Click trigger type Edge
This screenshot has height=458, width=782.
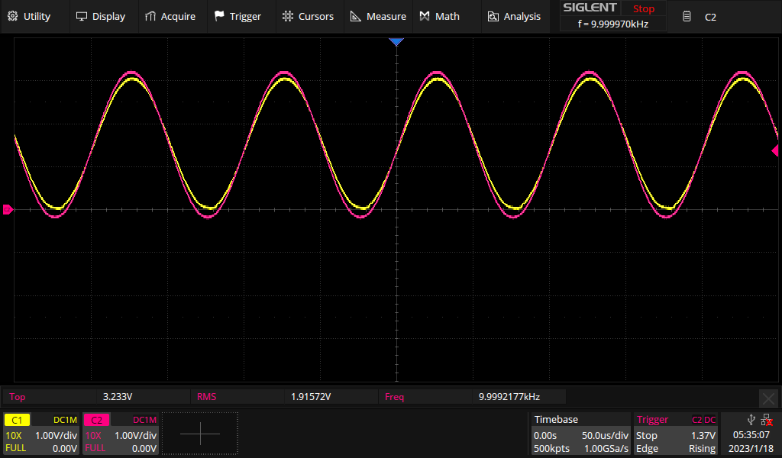[x=647, y=449]
